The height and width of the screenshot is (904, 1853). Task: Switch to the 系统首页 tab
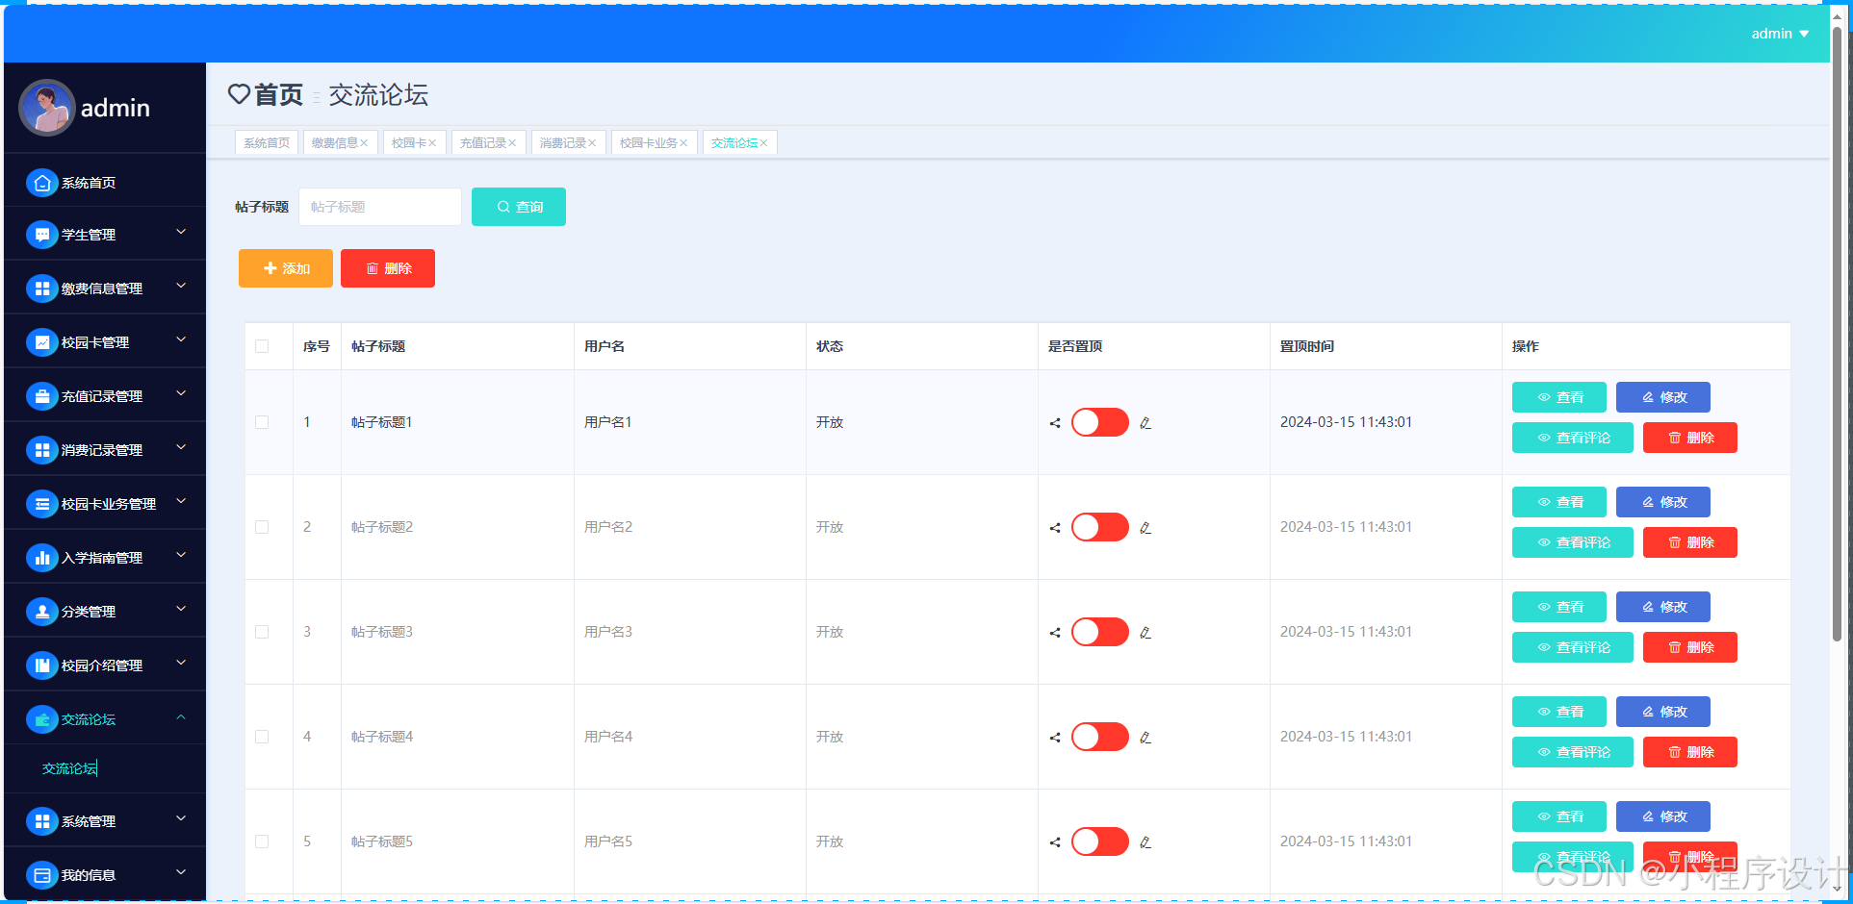coord(267,142)
